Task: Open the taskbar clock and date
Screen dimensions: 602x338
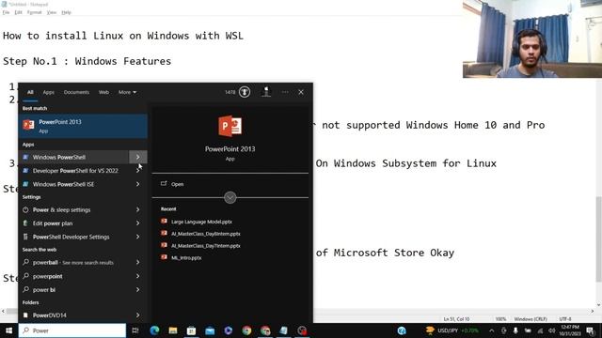Action: pos(569,330)
